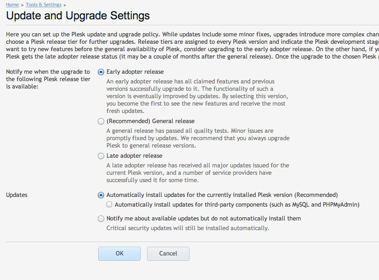379x280 pixels.
Task: Click the Update and Upgrade Settings heading
Action: [78, 16]
